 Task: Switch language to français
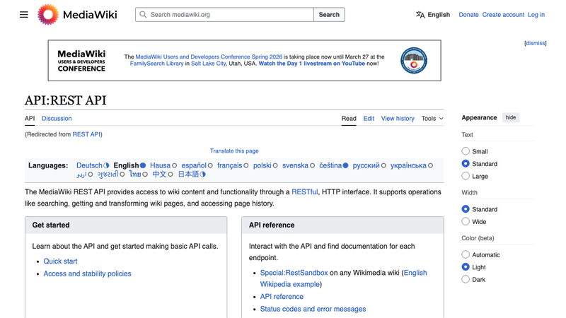pos(229,165)
